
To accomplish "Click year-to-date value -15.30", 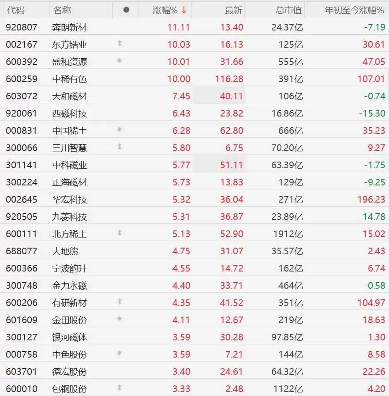I will (x=372, y=113).
